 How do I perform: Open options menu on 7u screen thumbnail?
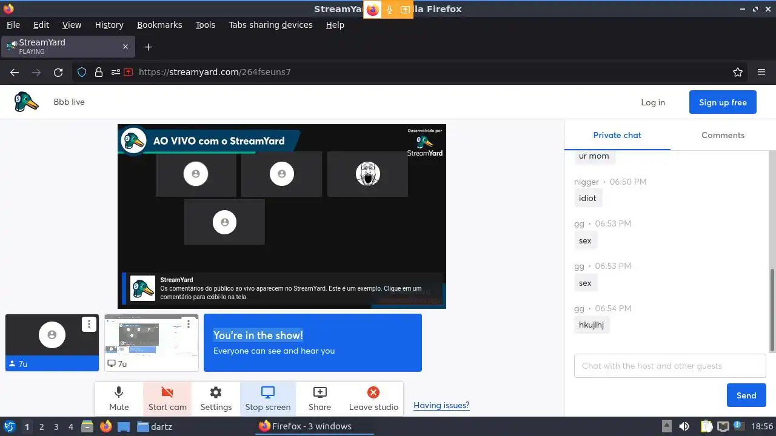(189, 324)
